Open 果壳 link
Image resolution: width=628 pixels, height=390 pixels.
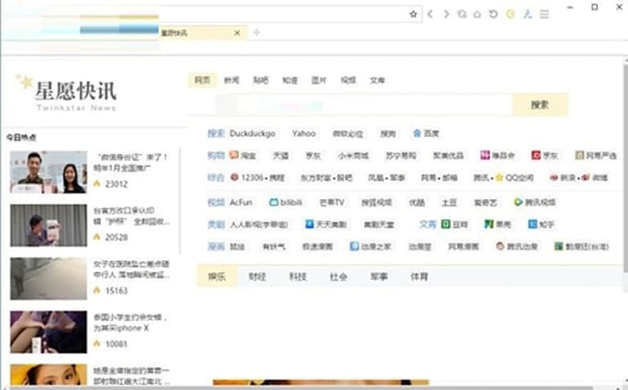click(x=498, y=224)
